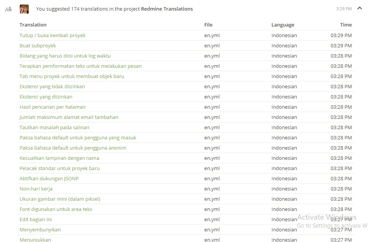Open 'Jumlah maksimum alamat email tambahan'

click(x=69, y=117)
